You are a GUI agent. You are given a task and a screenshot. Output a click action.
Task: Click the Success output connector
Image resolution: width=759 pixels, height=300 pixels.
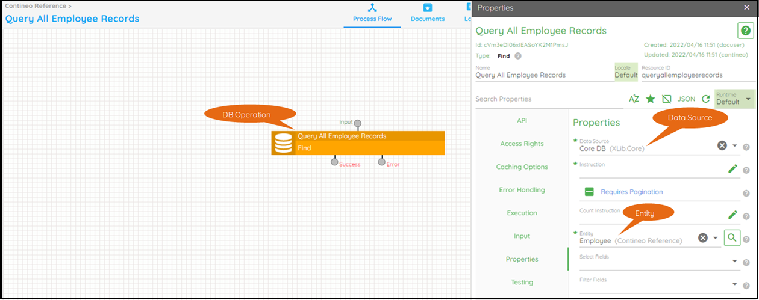[334, 162]
